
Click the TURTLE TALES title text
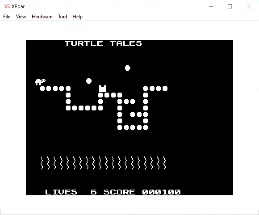point(103,43)
